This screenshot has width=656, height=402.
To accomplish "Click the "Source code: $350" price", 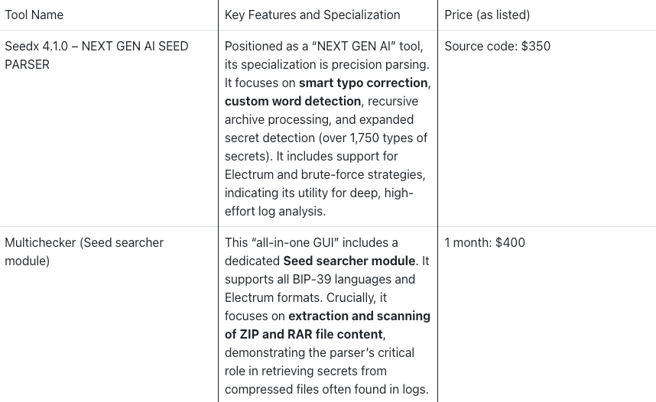I will click(x=497, y=46).
